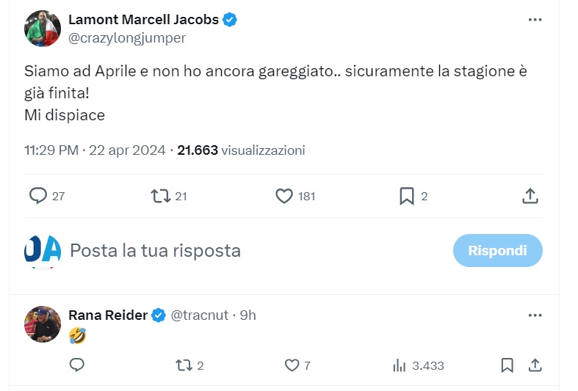578x391 pixels.
Task: Share Rana Reider's reply
Action: pos(535,365)
